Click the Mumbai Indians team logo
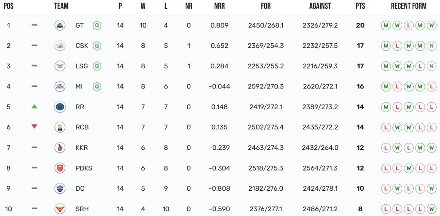This screenshot has width=440, height=216. (60, 86)
